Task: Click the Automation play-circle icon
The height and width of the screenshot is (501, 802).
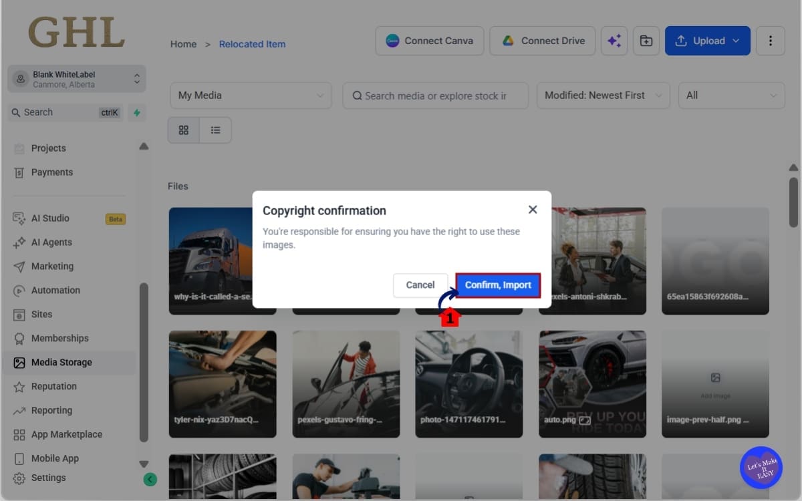Action: (19, 291)
